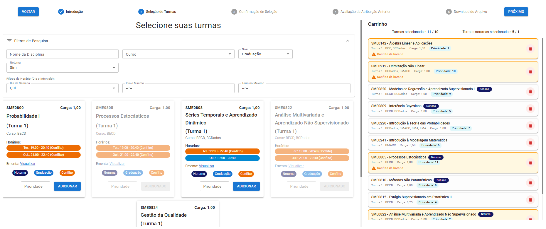Click the Término Máximo time field
Screen dimensions: 546x229
pyautogui.click(x=294, y=88)
